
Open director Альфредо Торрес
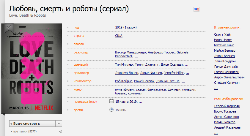tap(161, 52)
